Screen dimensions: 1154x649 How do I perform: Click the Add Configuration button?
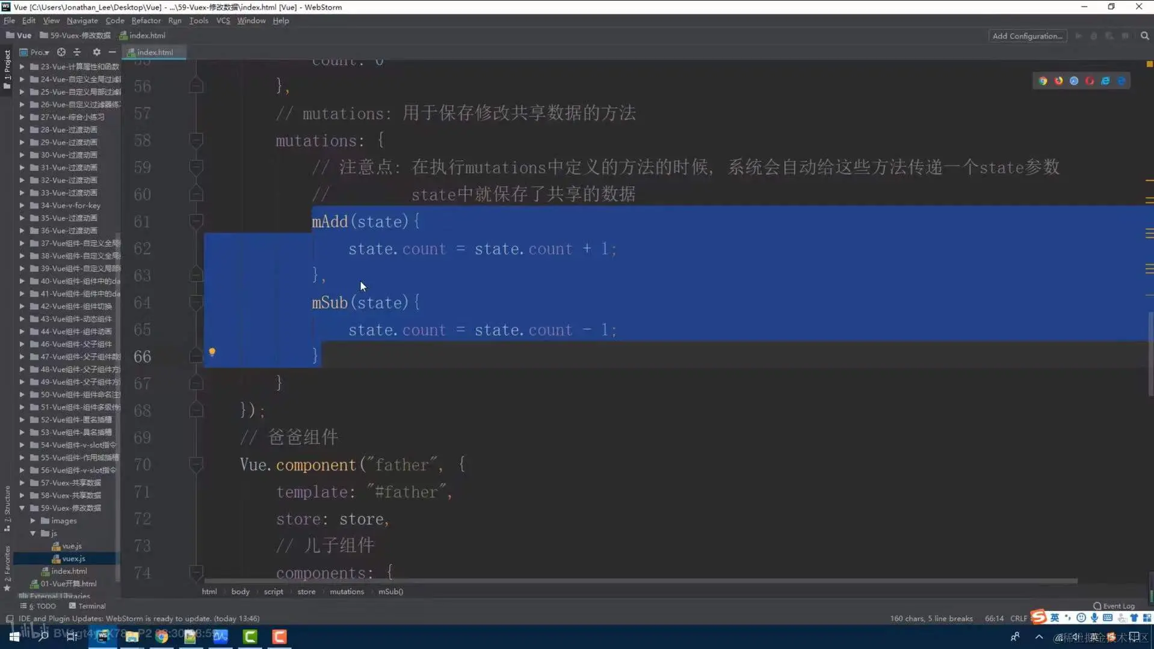(x=1027, y=35)
